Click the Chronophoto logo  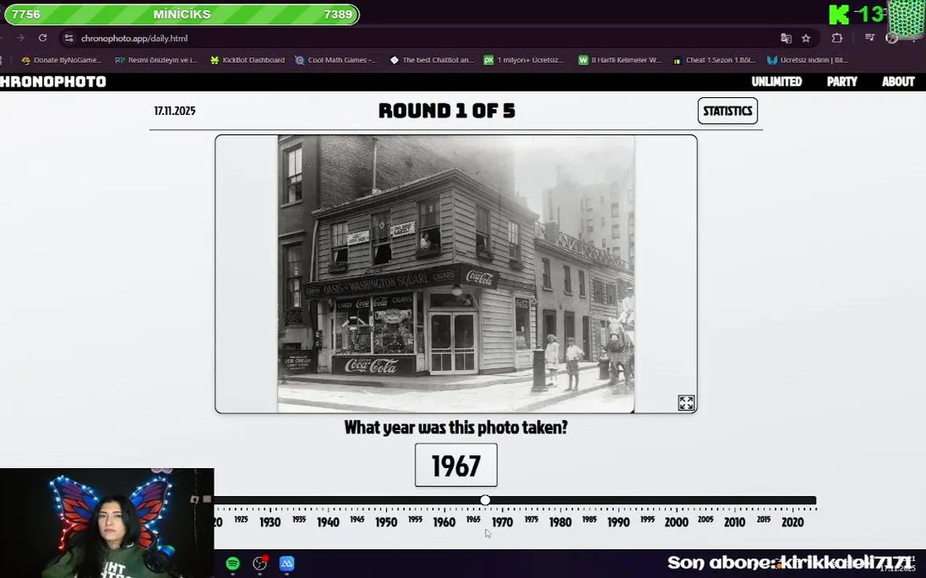click(53, 81)
